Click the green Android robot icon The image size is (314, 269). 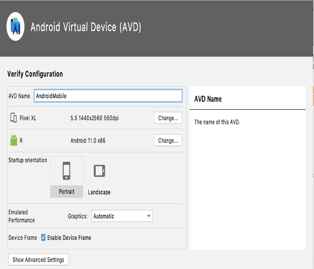point(13,140)
